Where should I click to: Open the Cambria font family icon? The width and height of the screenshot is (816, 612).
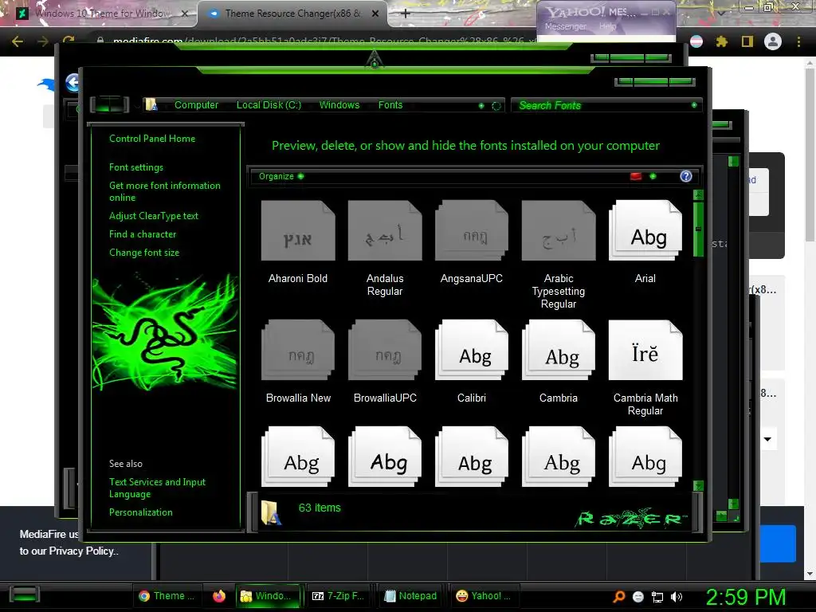[x=559, y=350]
